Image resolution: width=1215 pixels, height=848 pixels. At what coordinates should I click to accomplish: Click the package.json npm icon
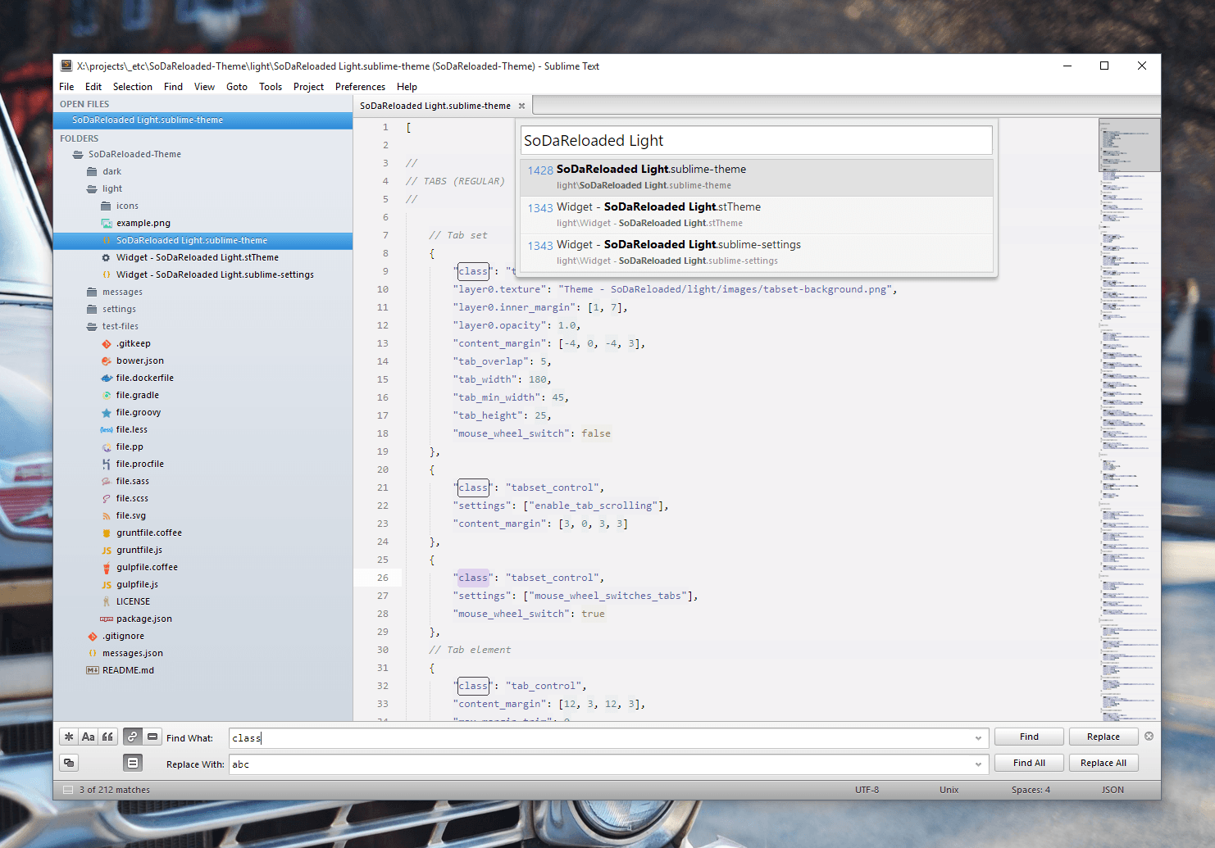[106, 619]
